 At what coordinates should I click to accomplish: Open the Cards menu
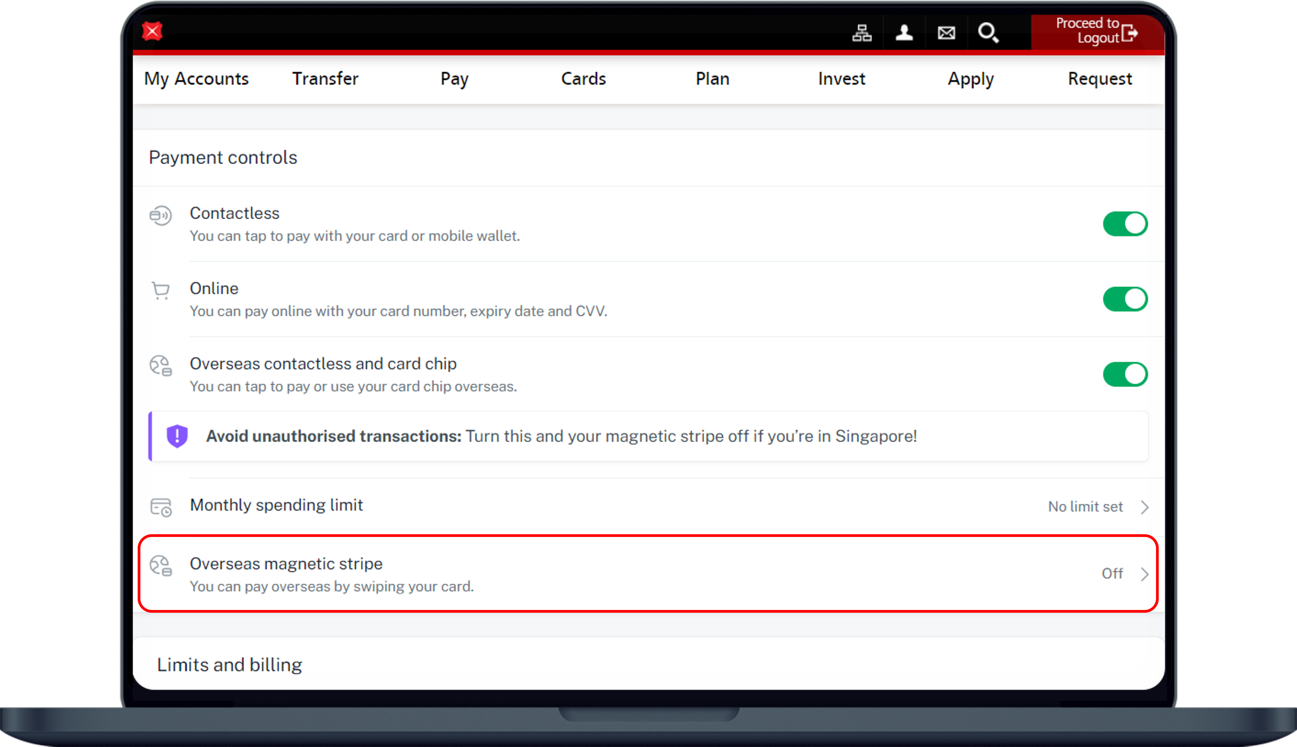pos(583,78)
